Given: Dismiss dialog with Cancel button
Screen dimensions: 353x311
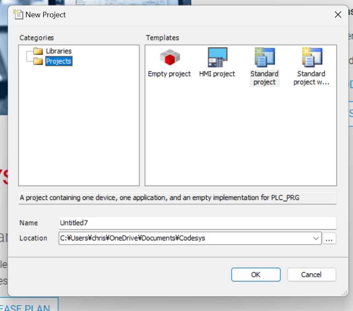Looking at the screenshot, I should pyautogui.click(x=311, y=274).
